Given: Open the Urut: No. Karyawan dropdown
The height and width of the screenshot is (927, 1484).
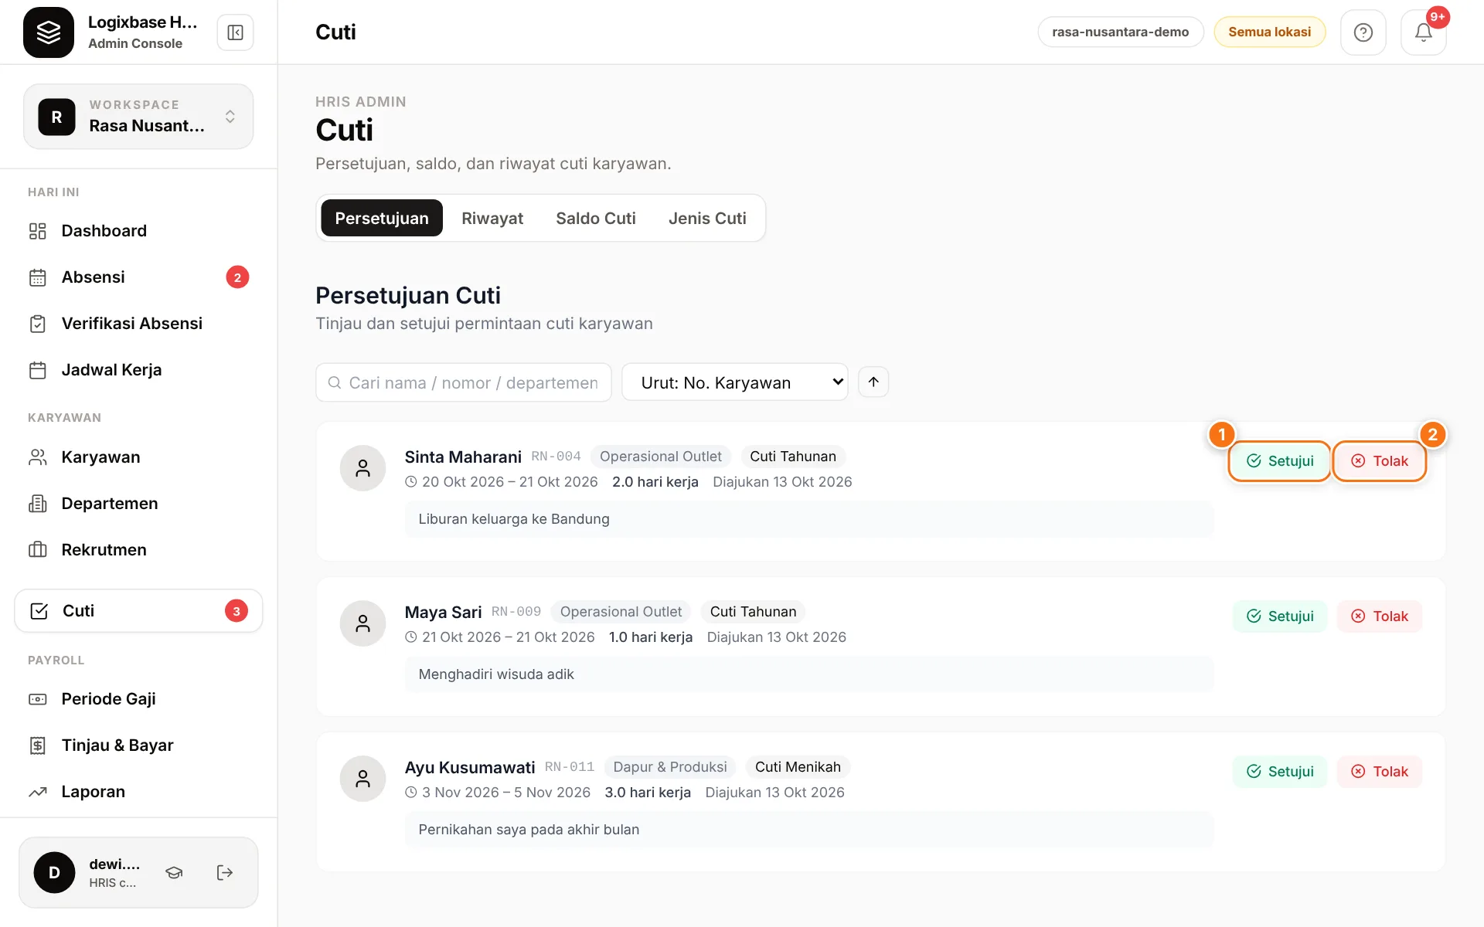Looking at the screenshot, I should click(734, 382).
